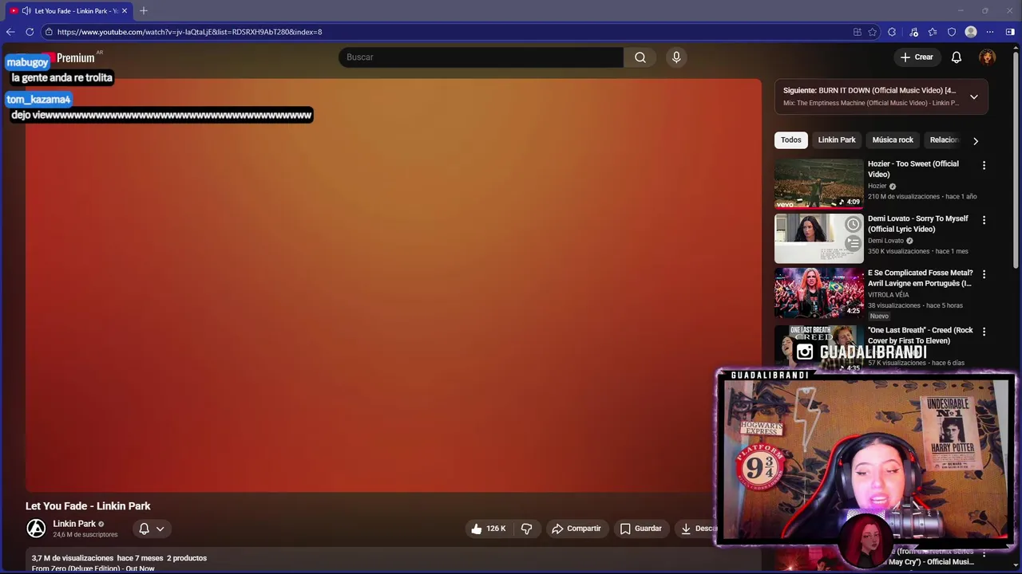Open the favorites list icon
The image size is (1022, 574).
(933, 32)
